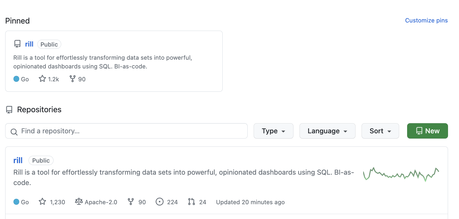Viewport: 459px width, 219px height.
Task: Click the search magnifier icon
Action: (x=14, y=132)
